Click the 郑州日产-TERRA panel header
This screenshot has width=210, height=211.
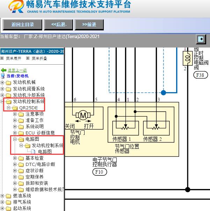click(x=32, y=51)
